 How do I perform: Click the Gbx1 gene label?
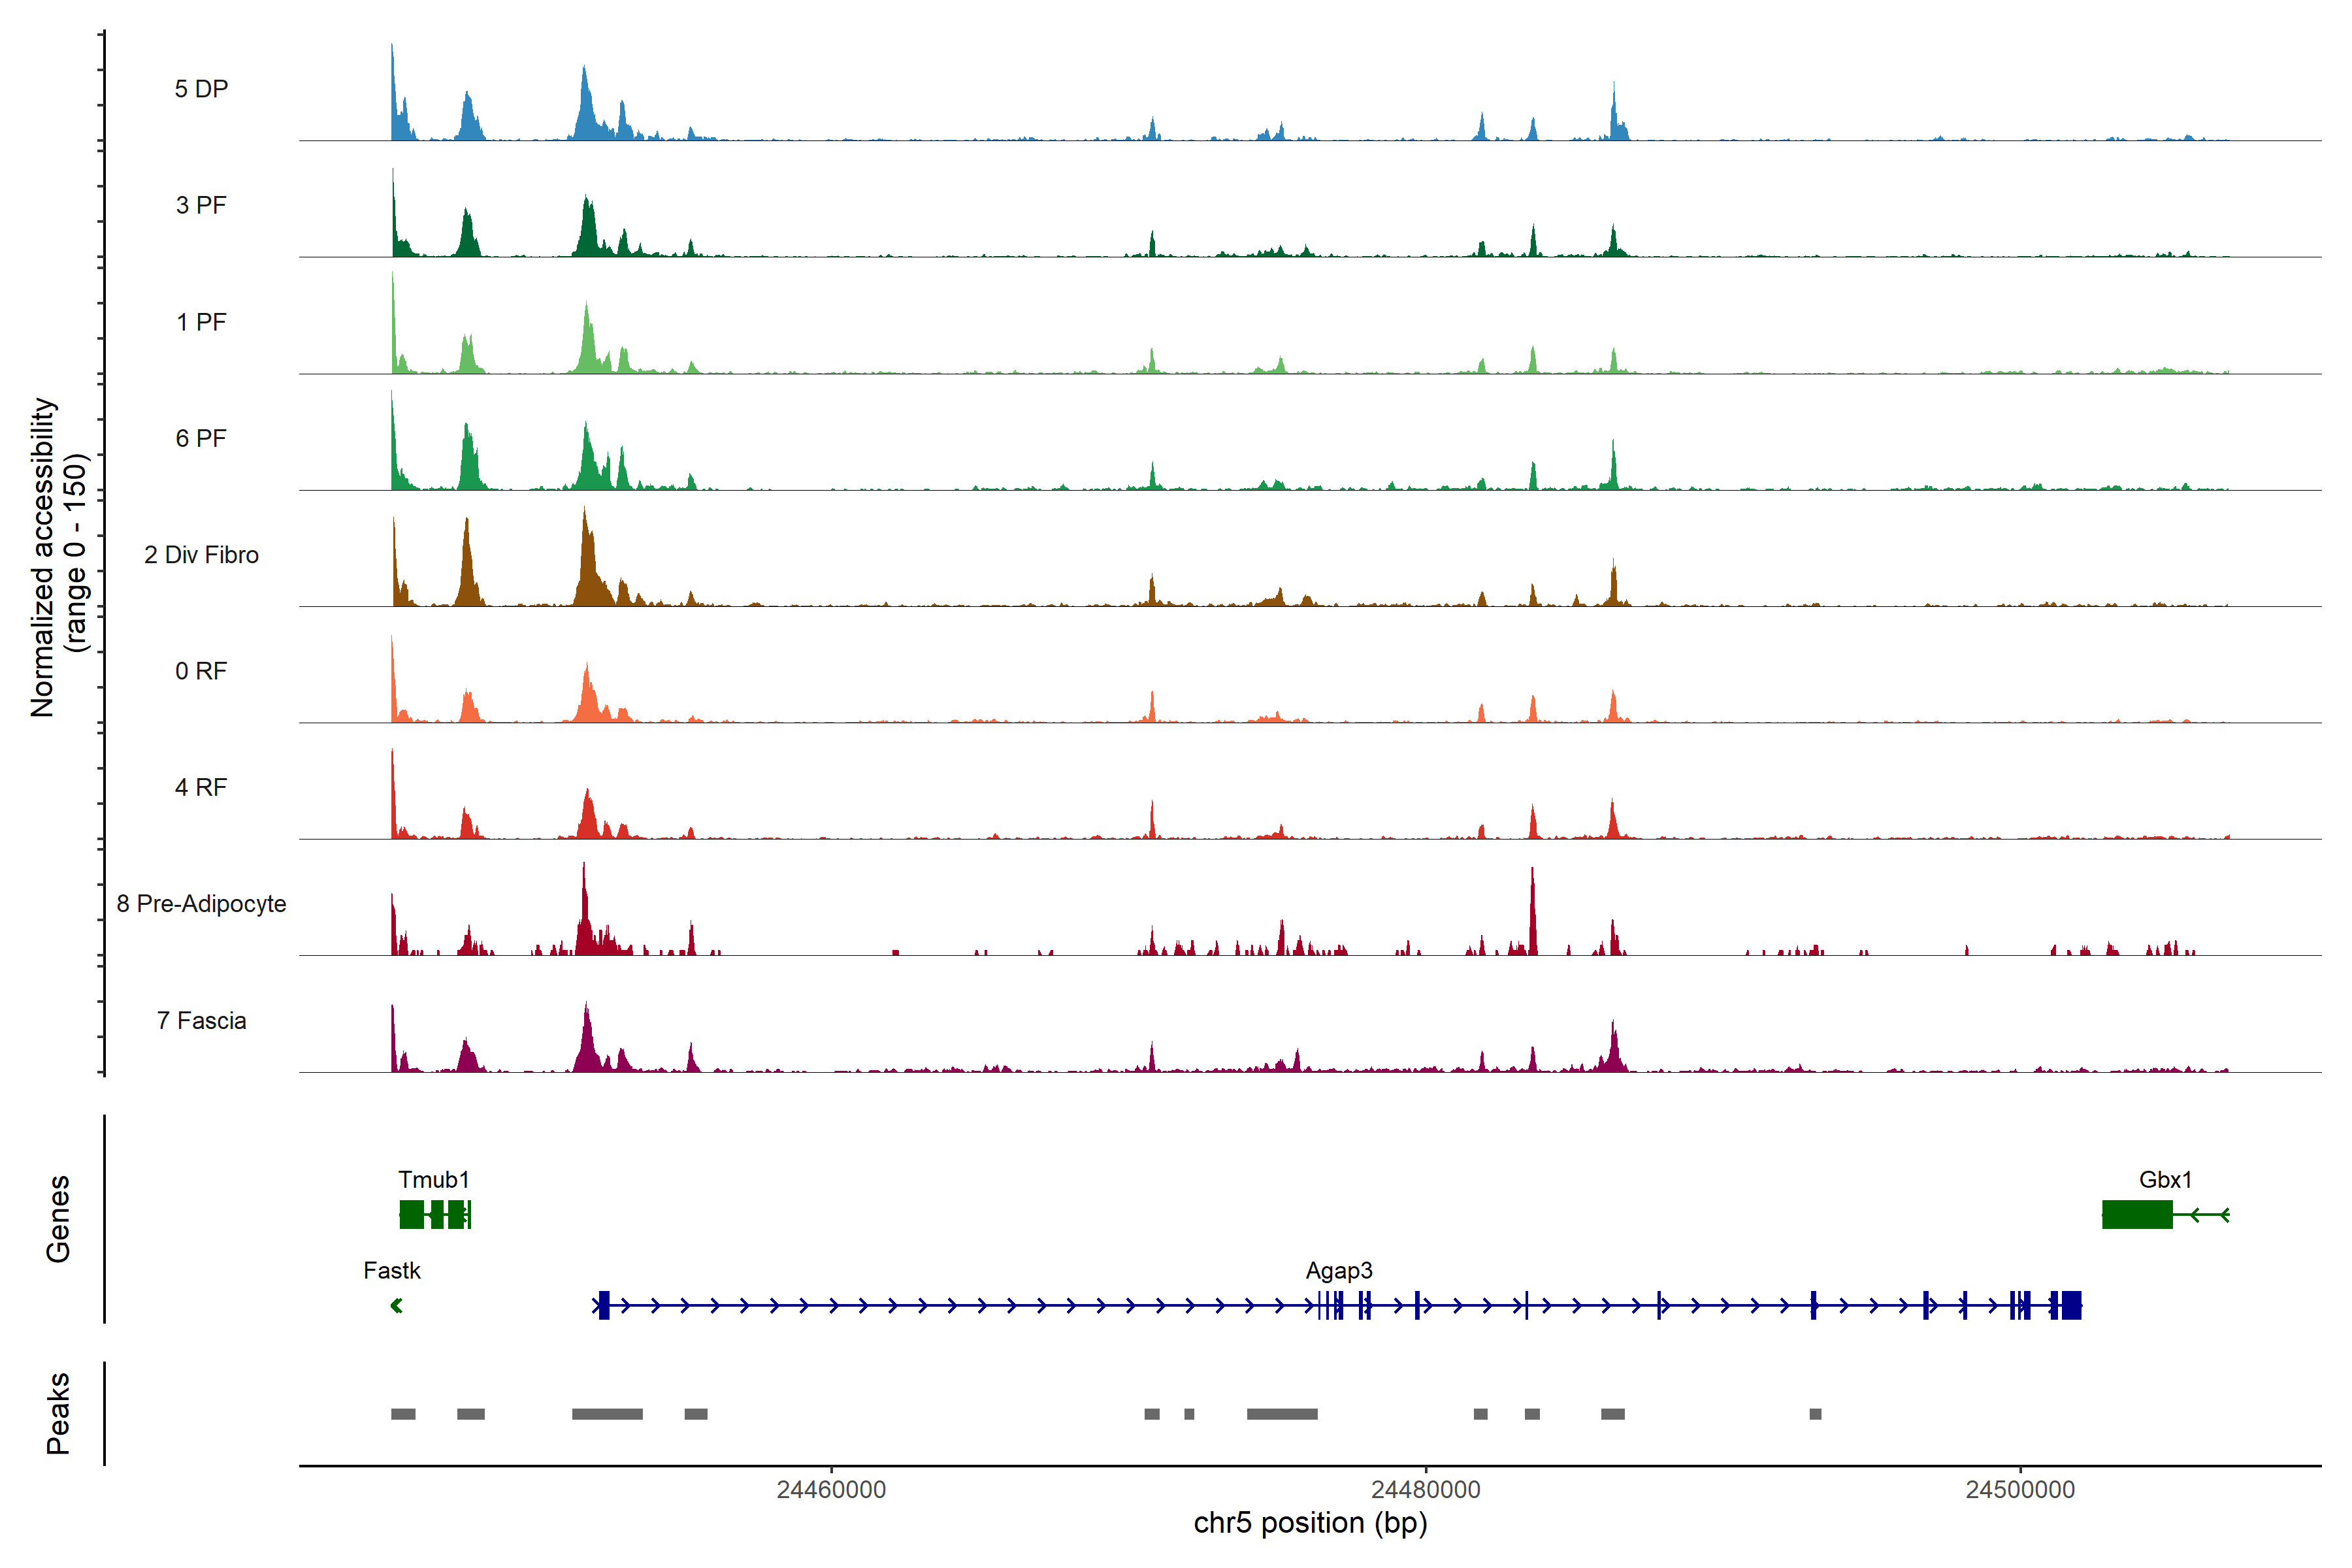pos(2165,1179)
